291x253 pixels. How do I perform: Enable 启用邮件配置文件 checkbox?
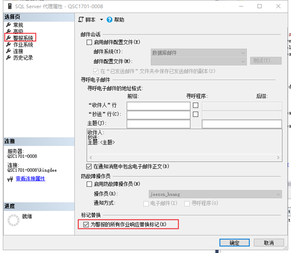(89, 42)
